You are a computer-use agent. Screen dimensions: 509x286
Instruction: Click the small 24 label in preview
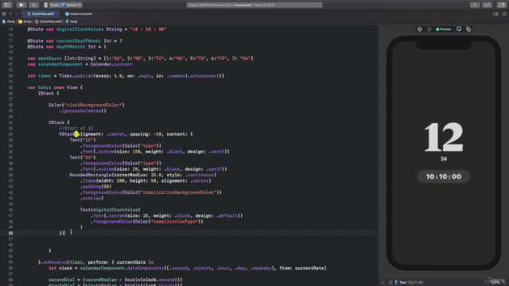444,159
